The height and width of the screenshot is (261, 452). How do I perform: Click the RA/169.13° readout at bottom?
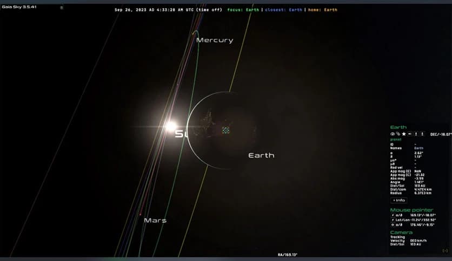tap(288, 255)
